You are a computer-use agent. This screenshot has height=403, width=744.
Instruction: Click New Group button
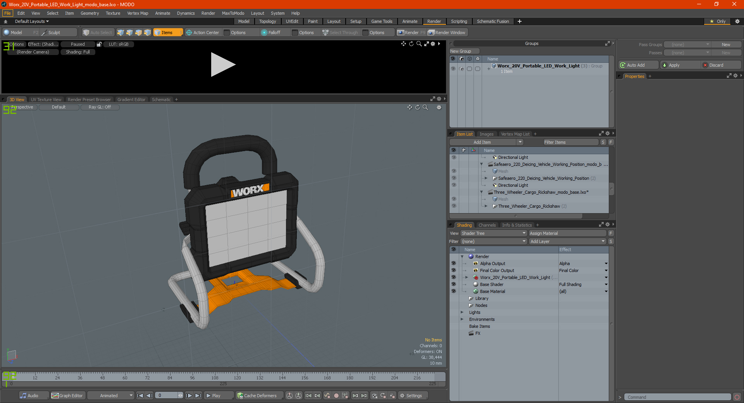(464, 51)
